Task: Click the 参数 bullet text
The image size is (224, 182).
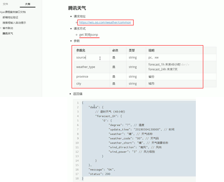Action: point(77,41)
